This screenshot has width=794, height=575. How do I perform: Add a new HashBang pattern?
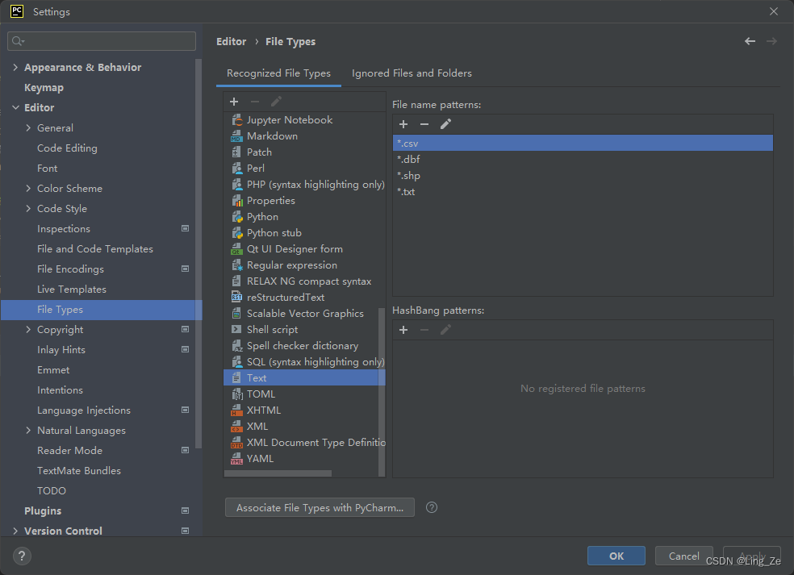[x=403, y=330]
